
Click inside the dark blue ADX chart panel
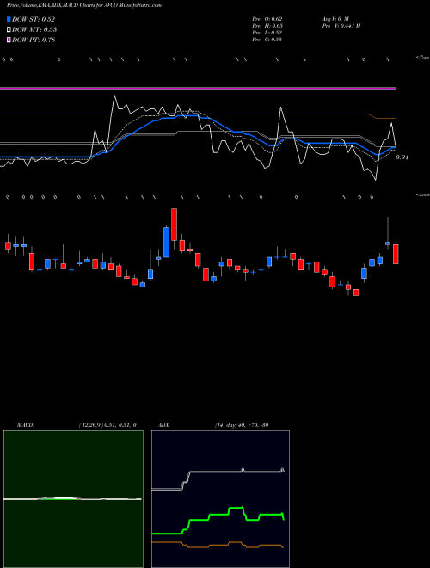click(x=220, y=499)
